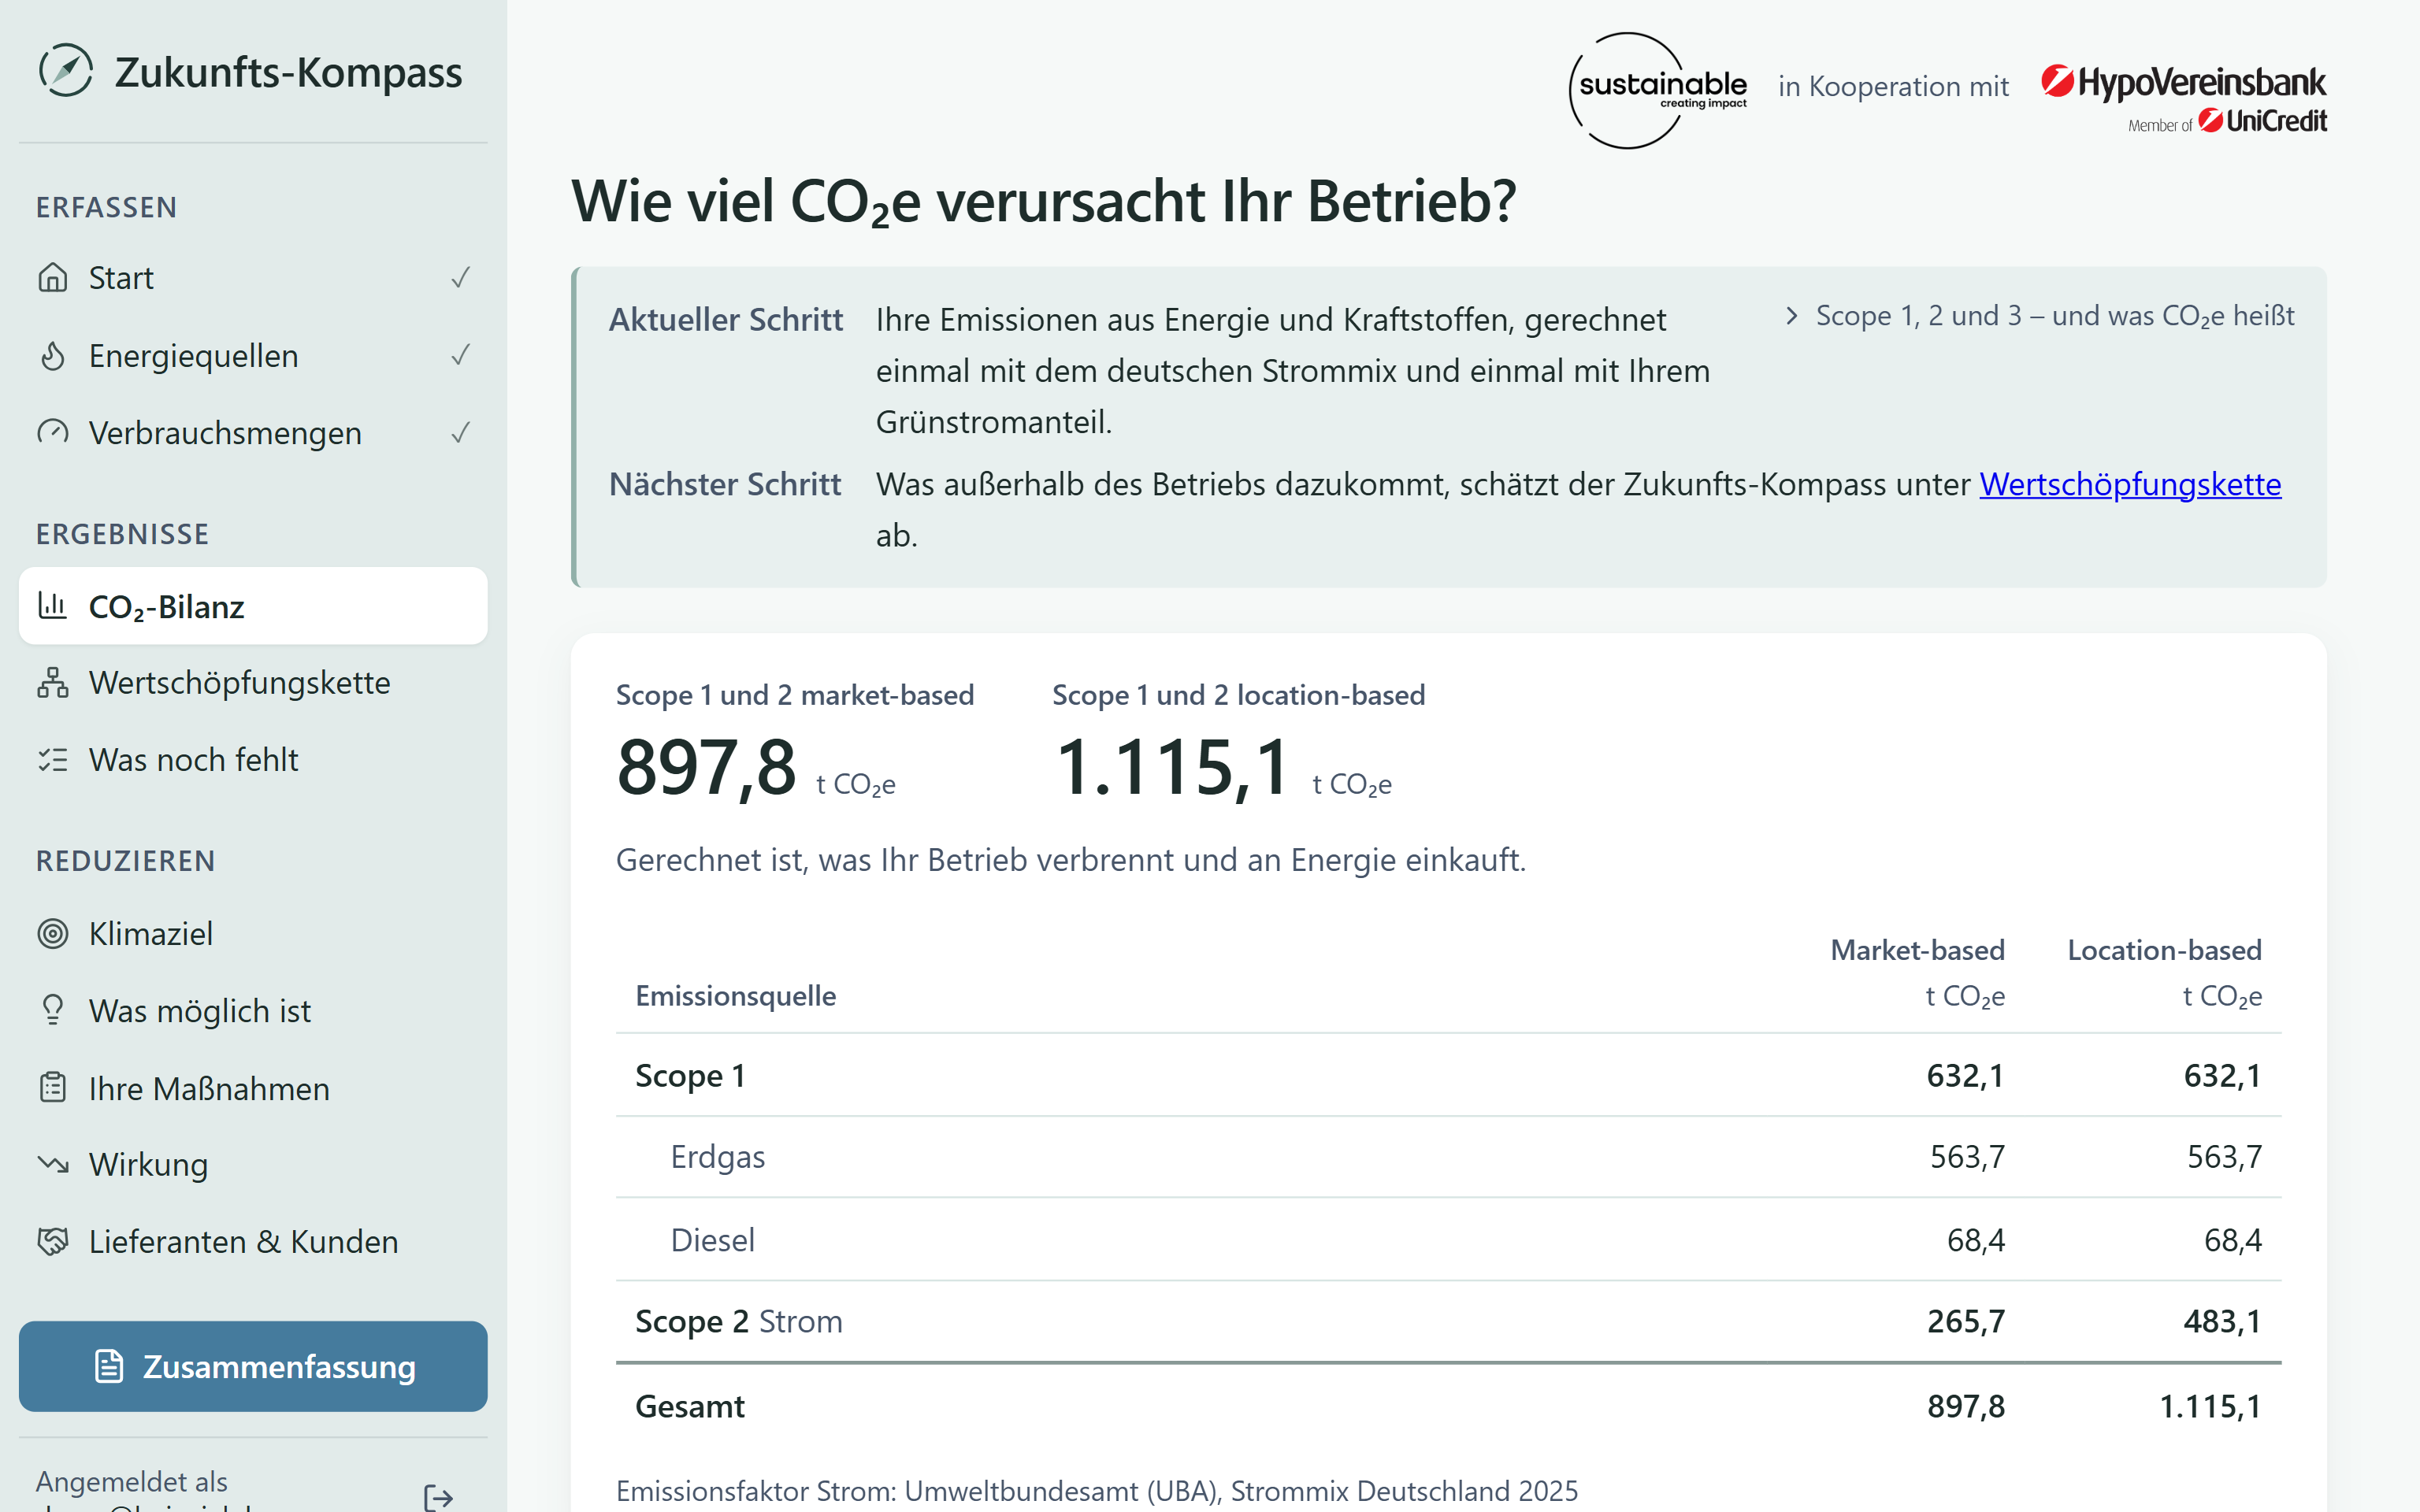Click the Scope 1 row label
This screenshot has height=1512, width=2420.
click(x=690, y=1076)
